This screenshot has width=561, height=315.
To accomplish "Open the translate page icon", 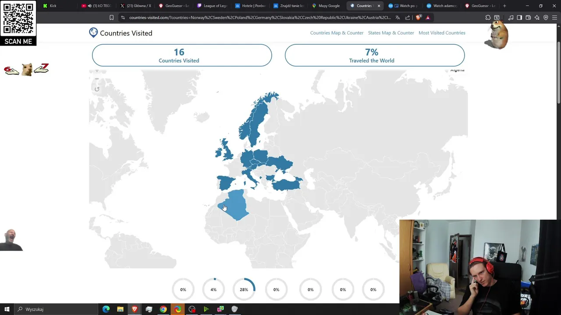I will [398, 17].
